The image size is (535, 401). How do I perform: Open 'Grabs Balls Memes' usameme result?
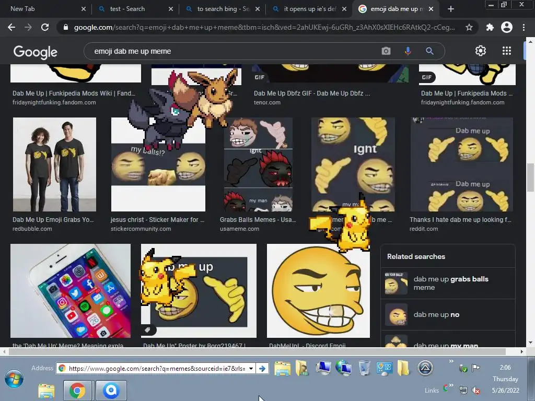[258, 220]
